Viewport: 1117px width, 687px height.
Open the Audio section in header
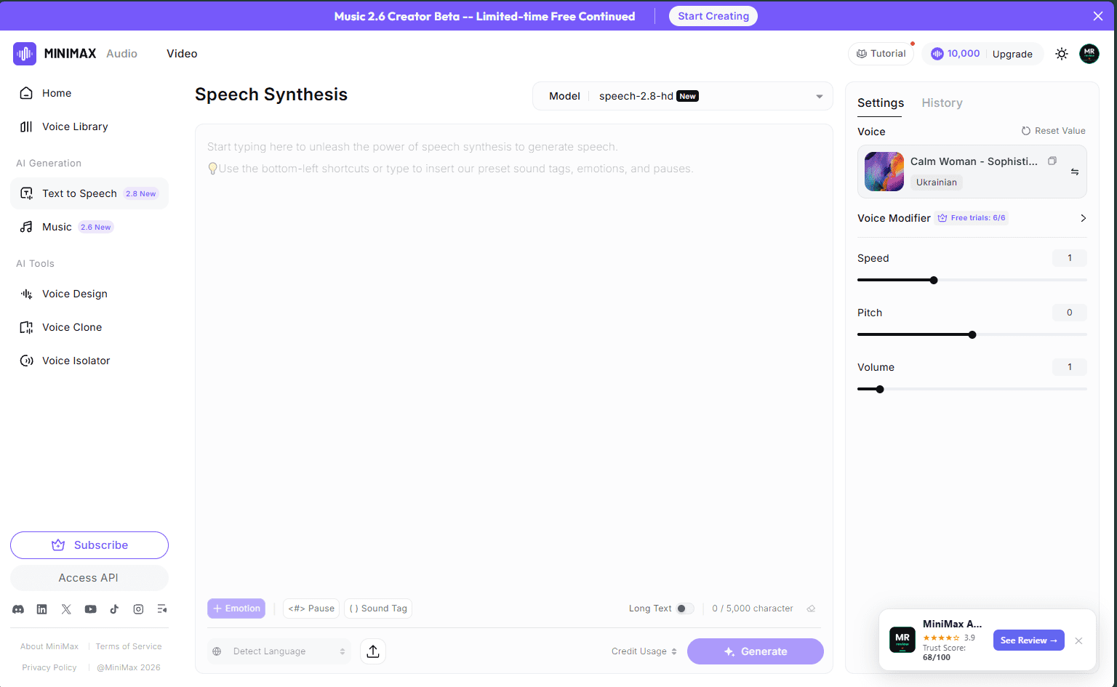121,54
